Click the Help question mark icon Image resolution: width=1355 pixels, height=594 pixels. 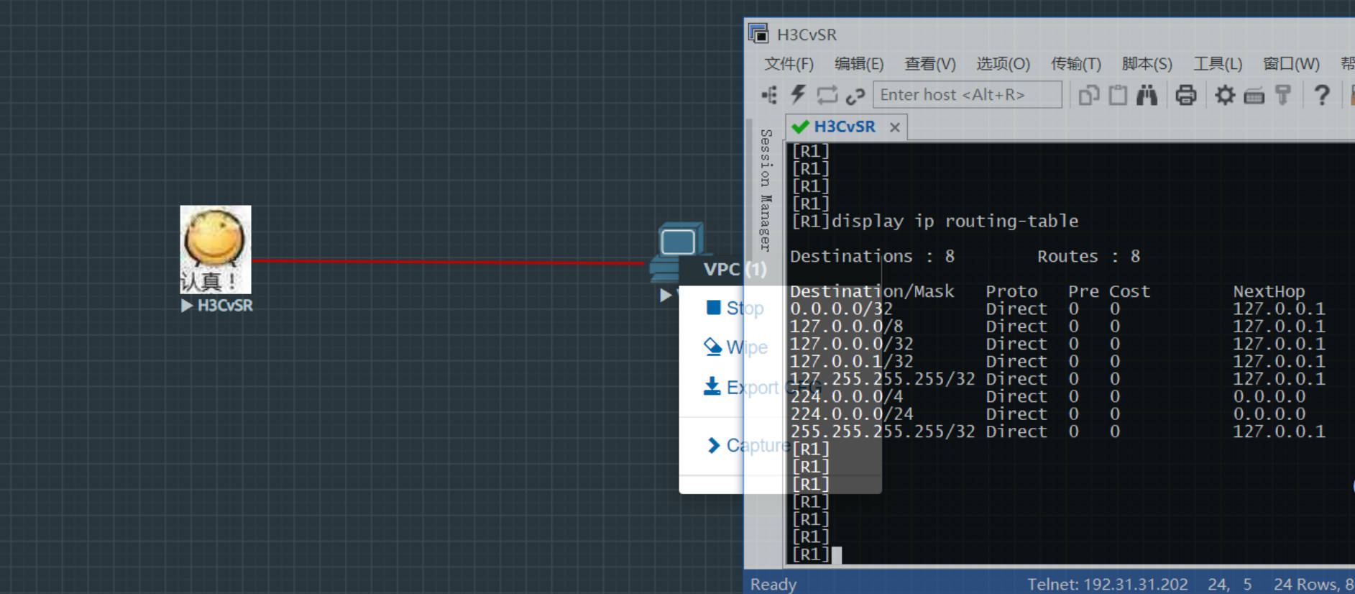pos(1321,94)
